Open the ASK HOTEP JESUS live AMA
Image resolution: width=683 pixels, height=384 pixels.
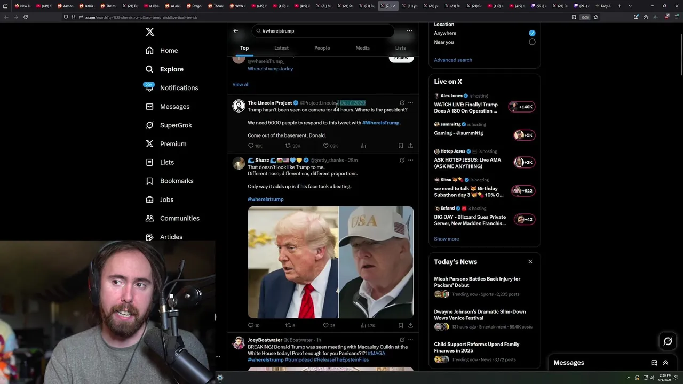pyautogui.click(x=484, y=159)
